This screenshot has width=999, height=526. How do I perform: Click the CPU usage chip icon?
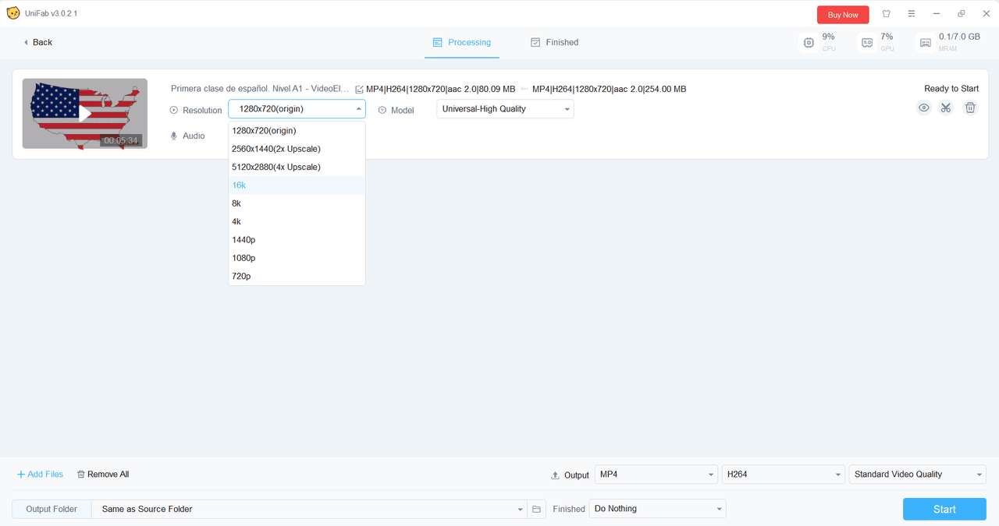(809, 43)
